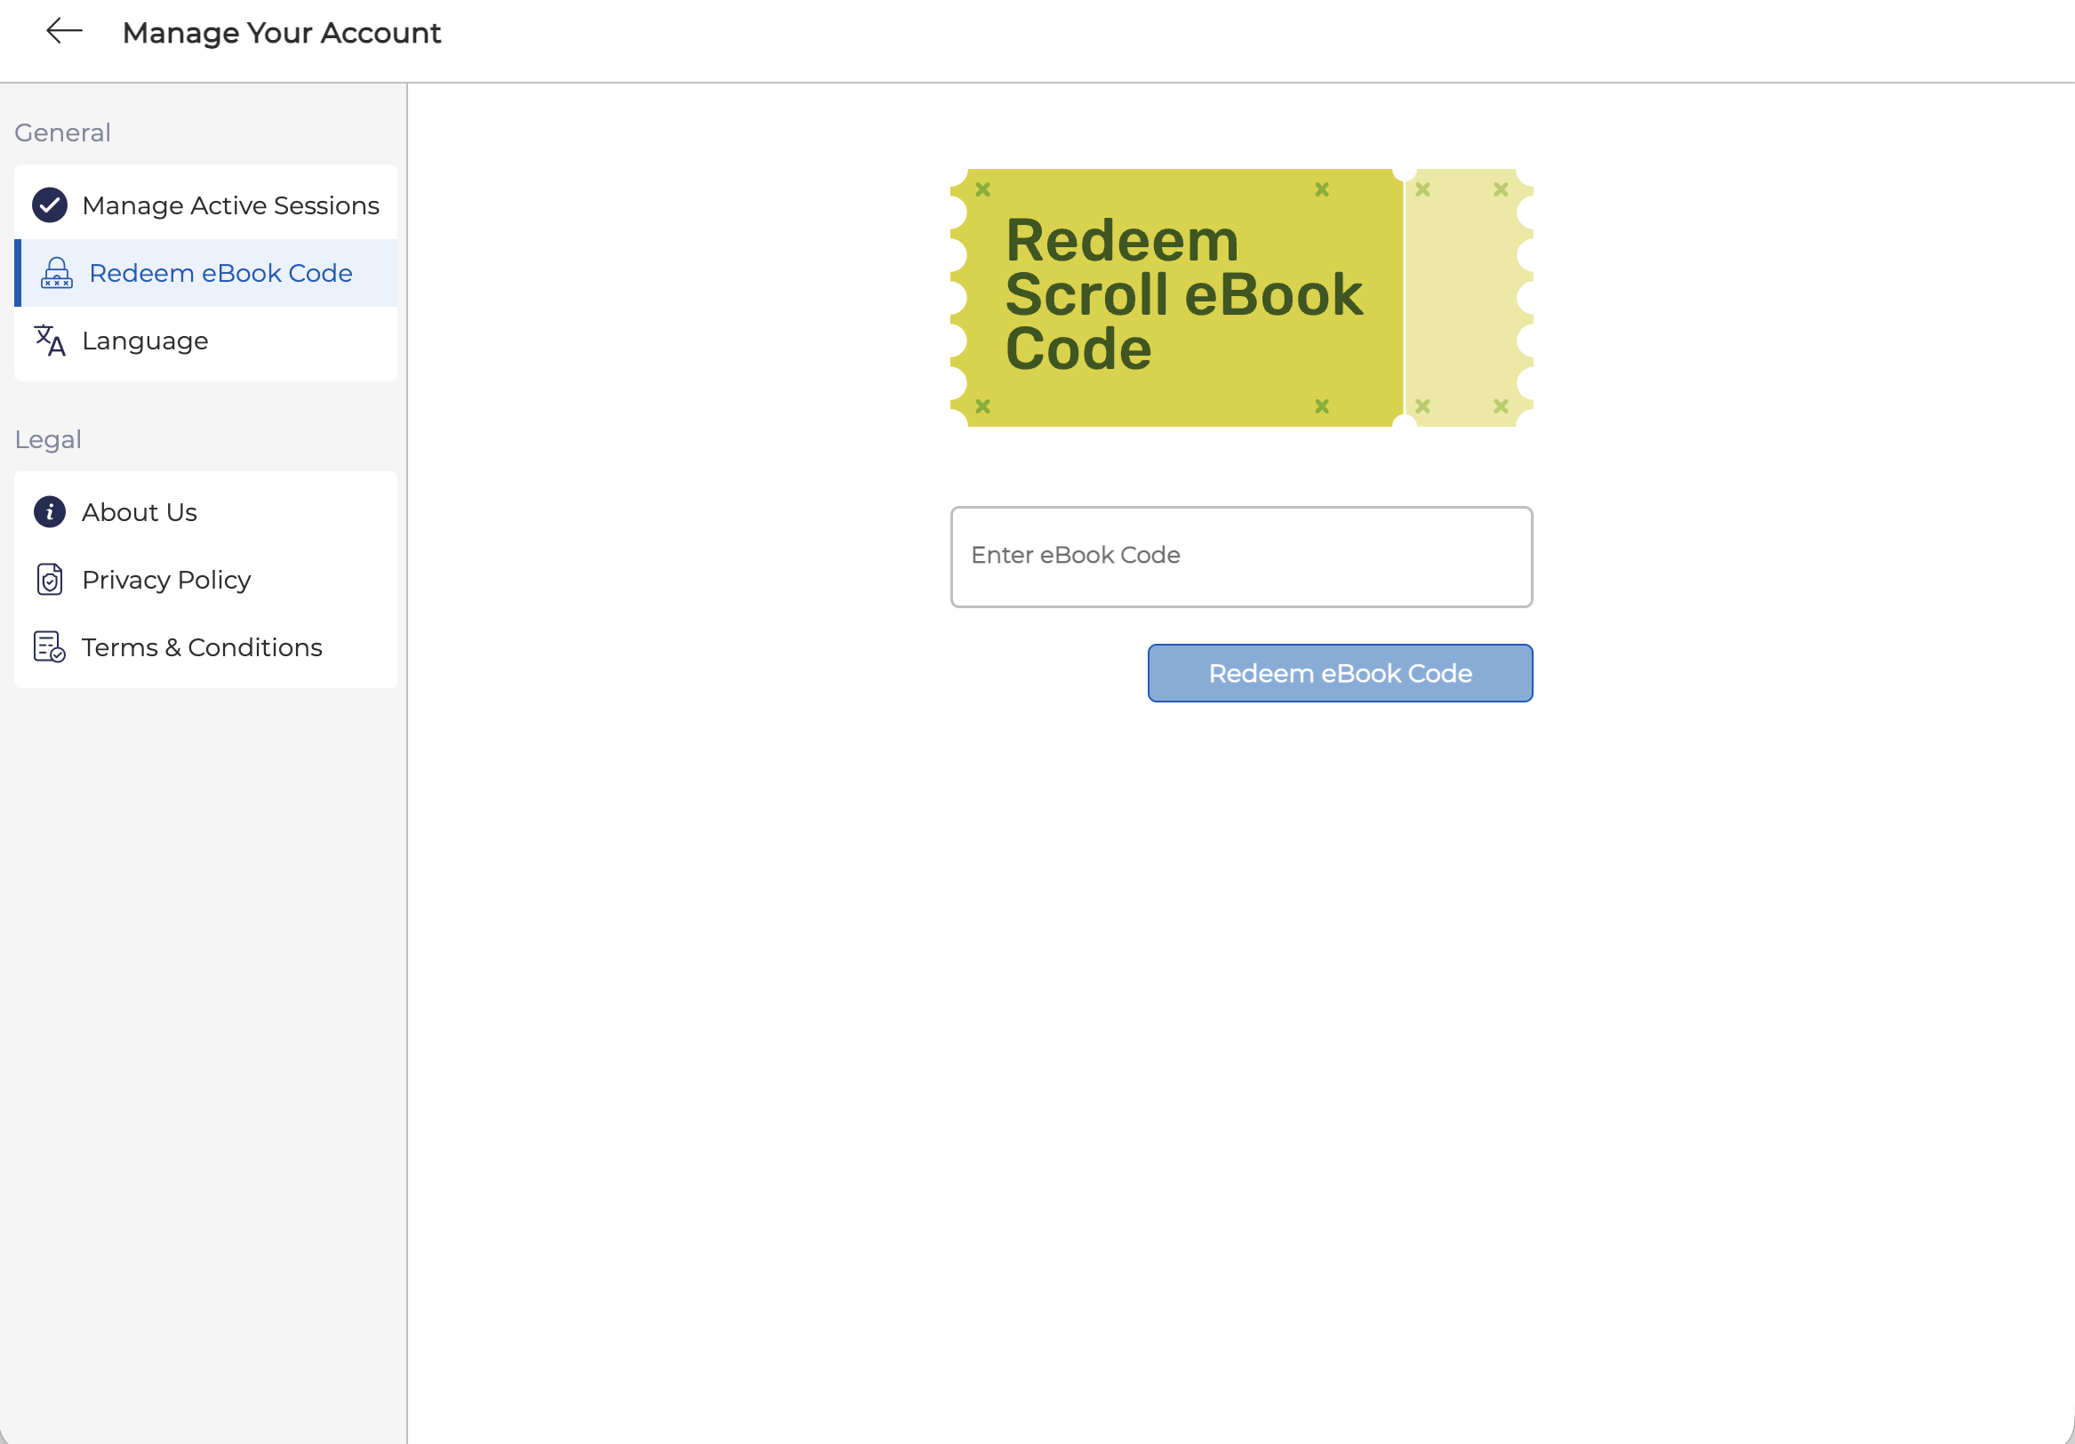Click the back arrow icon

tap(64, 32)
